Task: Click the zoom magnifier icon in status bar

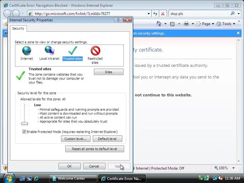Action: coord(216,168)
